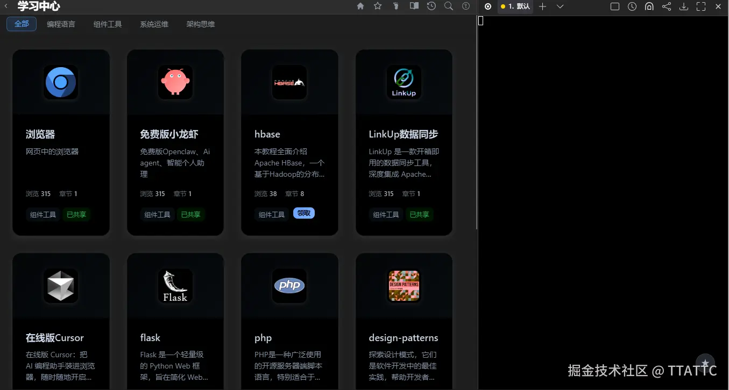
Task: Open the history clock-arrow icon
Action: tap(431, 6)
